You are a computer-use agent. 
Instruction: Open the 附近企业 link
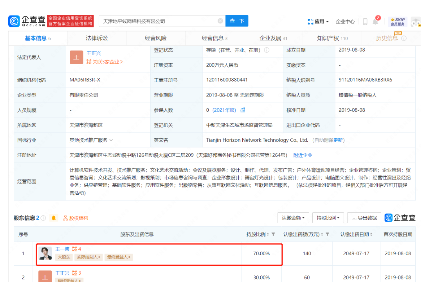303,155
